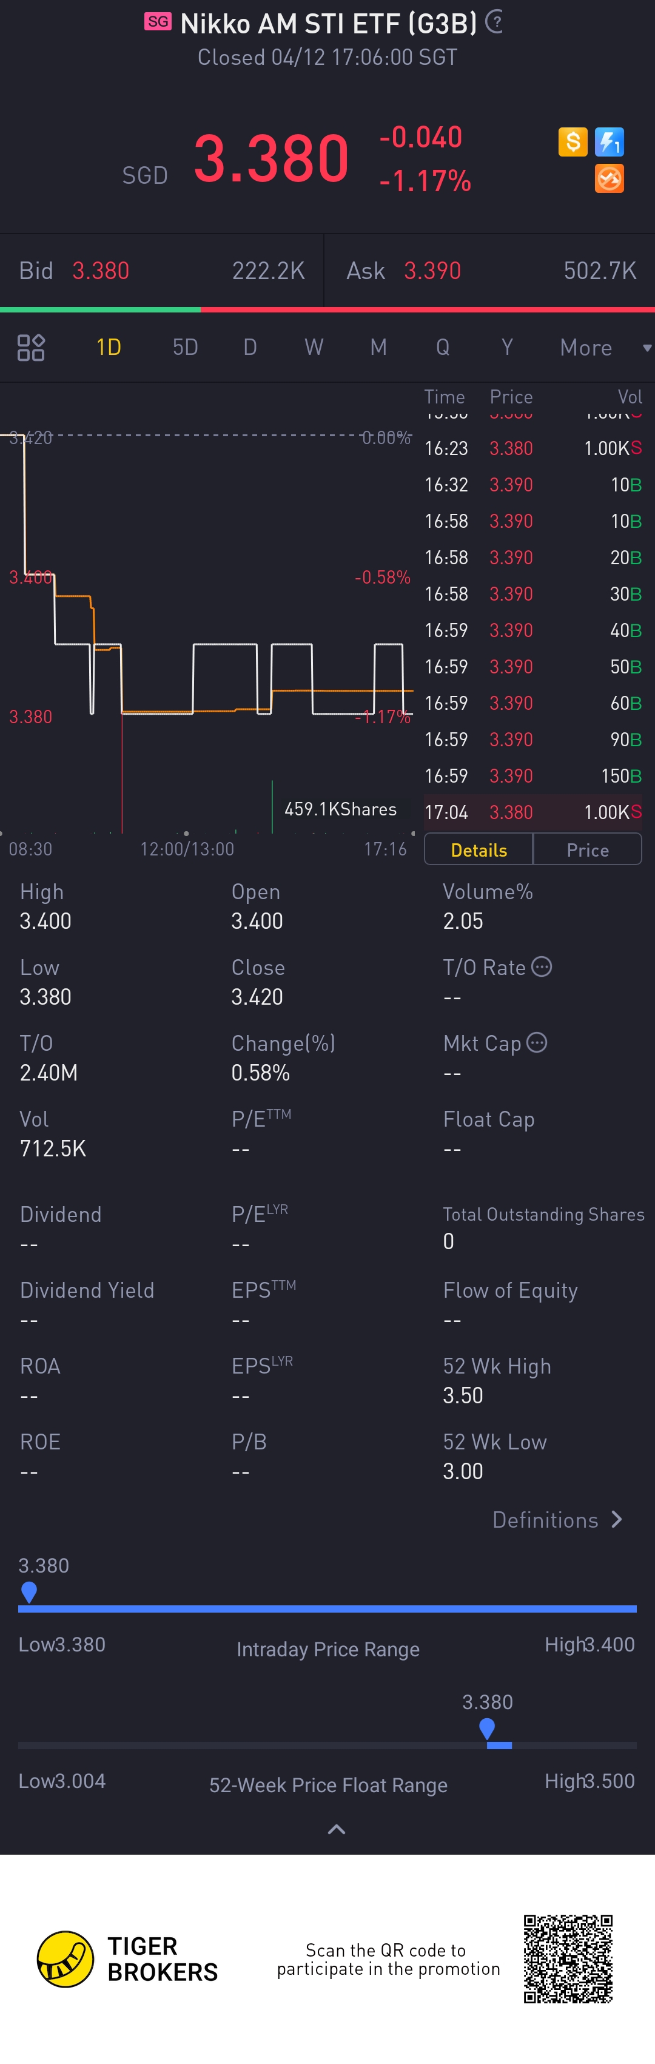The height and width of the screenshot is (2064, 655).
Task: Switch the trade list to Details view
Action: 479,849
